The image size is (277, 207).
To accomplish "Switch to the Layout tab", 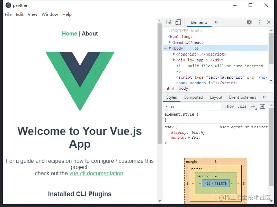I will pyautogui.click(x=216, y=97).
